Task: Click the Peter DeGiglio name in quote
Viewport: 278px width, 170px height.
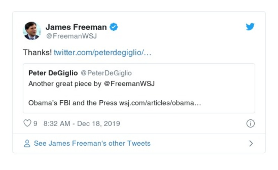Action: tap(53, 73)
